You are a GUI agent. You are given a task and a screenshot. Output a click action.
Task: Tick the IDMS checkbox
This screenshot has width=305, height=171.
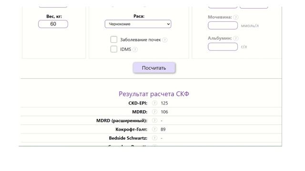114,49
